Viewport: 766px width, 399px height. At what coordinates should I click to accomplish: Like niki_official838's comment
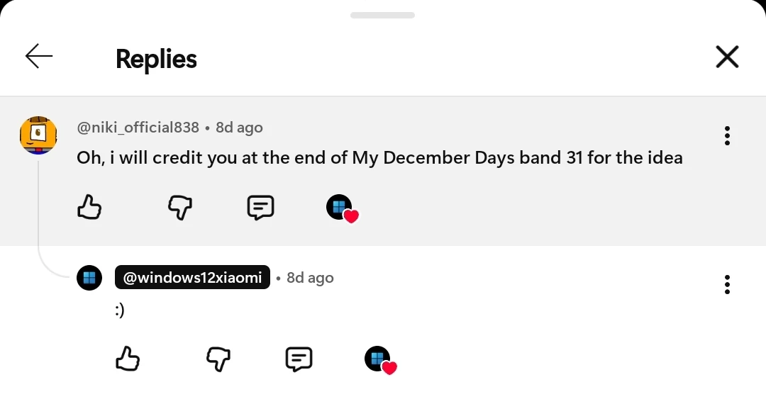tap(89, 208)
